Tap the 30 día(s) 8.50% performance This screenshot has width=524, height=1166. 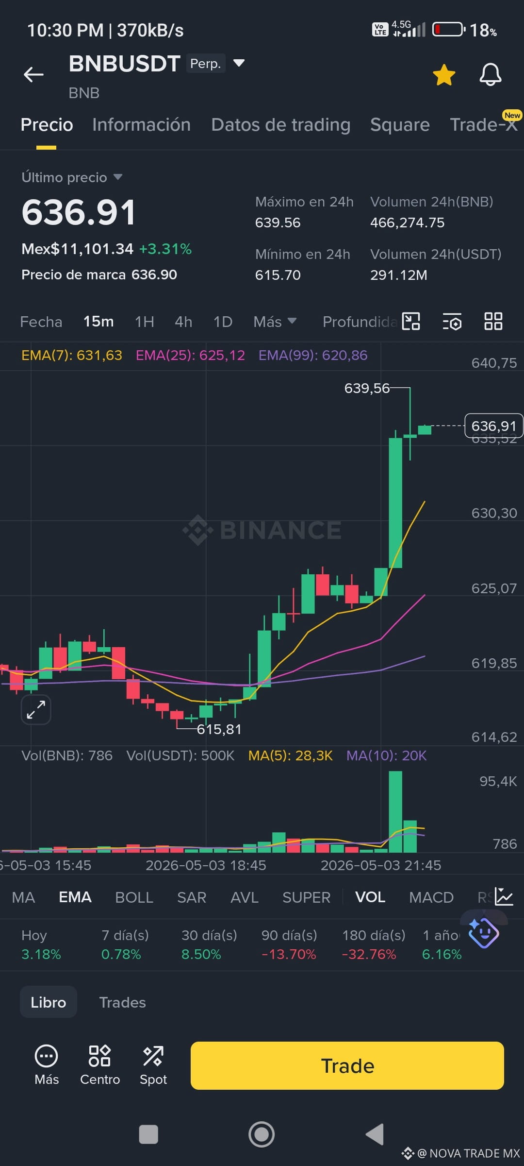point(209,944)
